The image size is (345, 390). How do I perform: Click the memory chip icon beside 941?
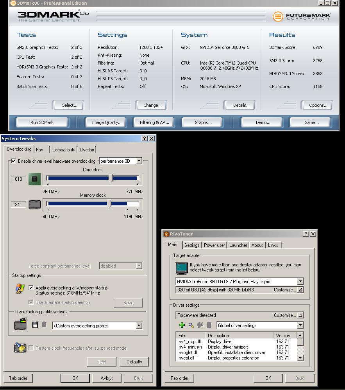pos(35,205)
